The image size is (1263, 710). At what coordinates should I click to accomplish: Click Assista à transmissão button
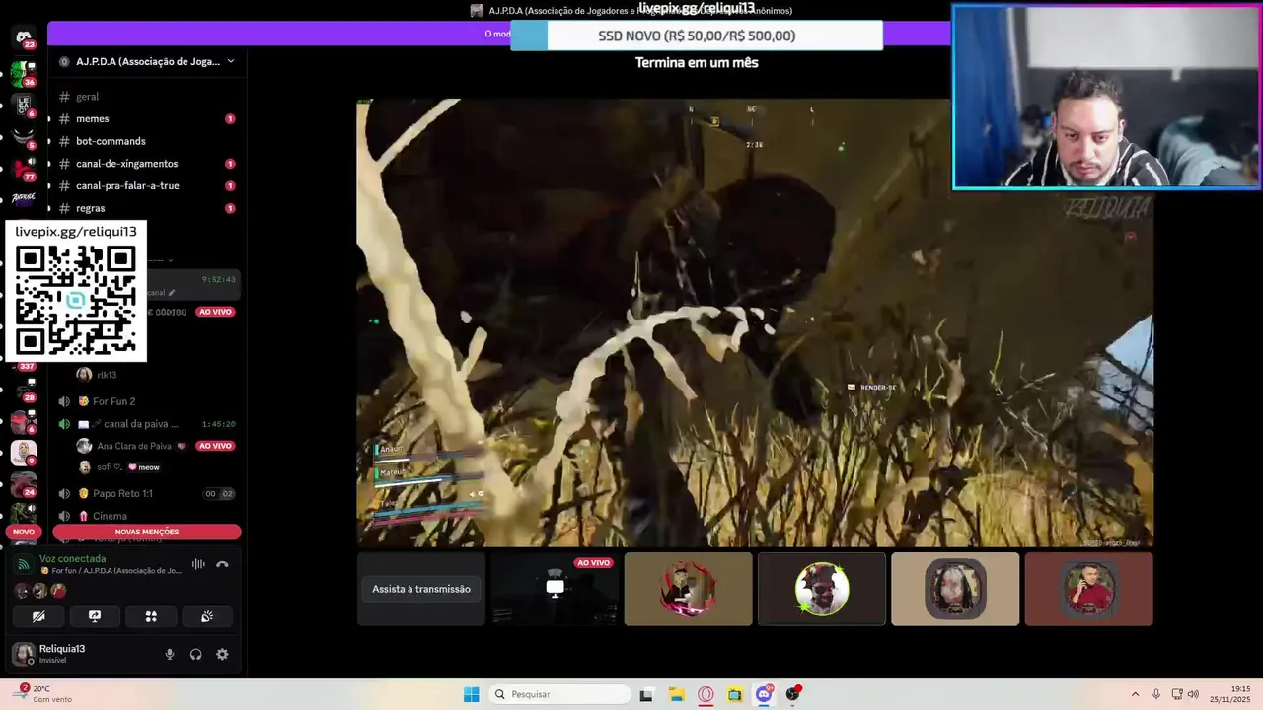click(421, 589)
